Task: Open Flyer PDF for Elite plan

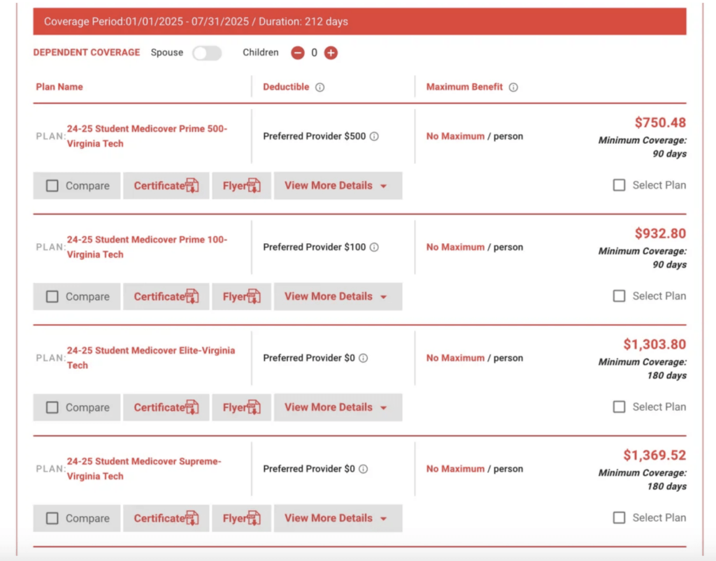Action: click(x=241, y=407)
